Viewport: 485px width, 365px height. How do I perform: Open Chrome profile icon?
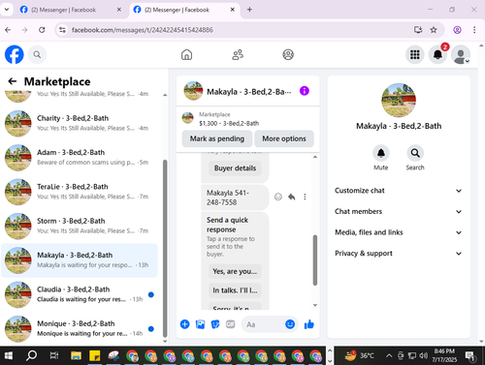click(x=457, y=30)
